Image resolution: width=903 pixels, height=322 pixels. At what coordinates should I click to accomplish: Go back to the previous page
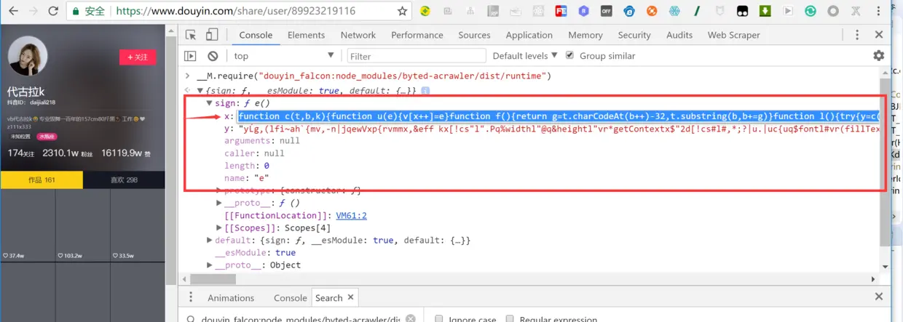(12, 11)
